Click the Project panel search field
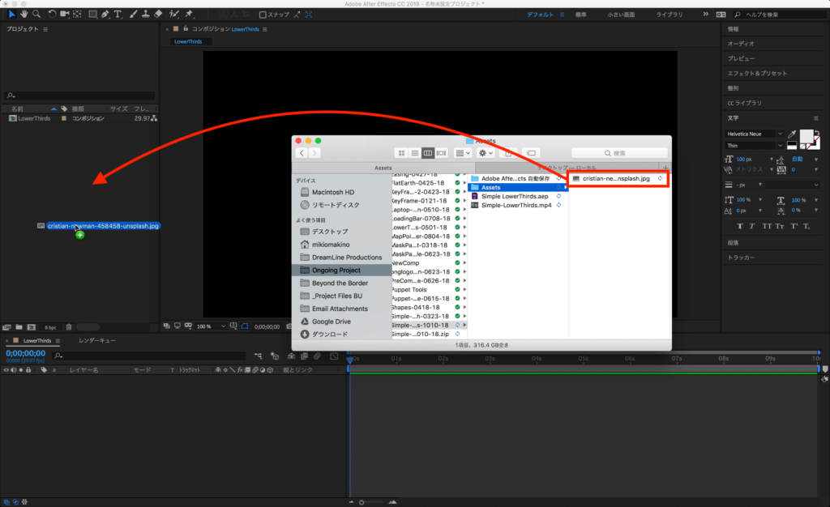 (x=80, y=96)
